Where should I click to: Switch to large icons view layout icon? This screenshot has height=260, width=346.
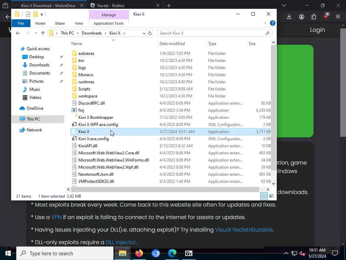coord(271,196)
